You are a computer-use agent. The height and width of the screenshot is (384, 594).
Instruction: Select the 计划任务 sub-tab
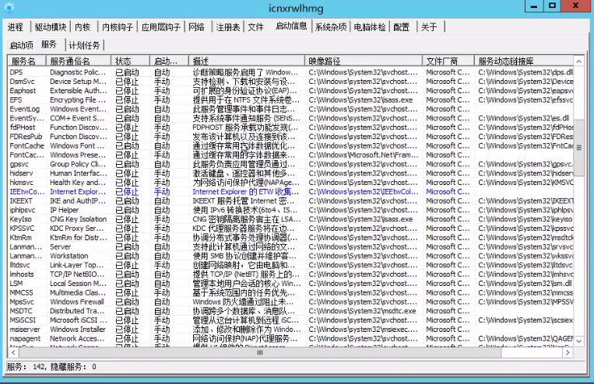[84, 45]
